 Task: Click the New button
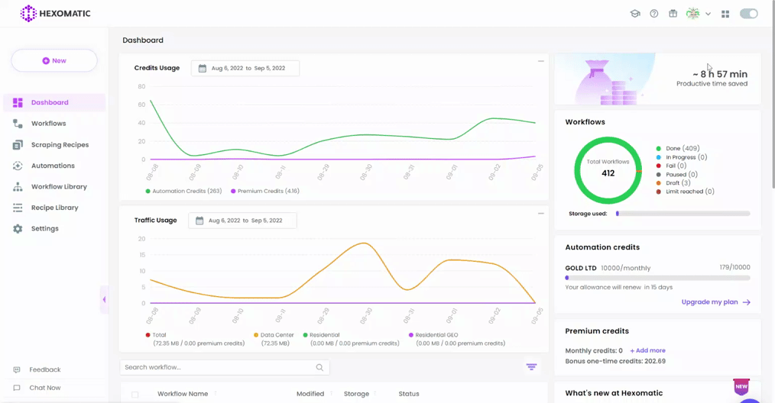54,61
